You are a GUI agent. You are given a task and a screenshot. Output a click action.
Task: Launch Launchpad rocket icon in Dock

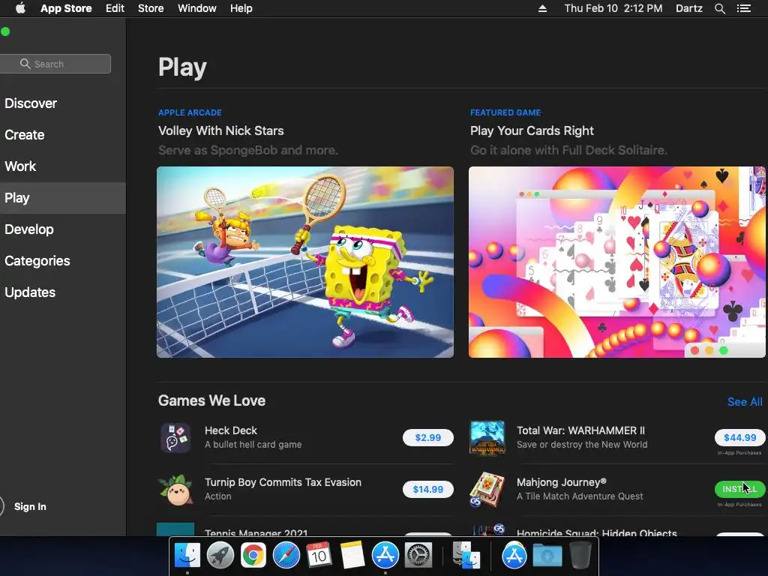(x=220, y=556)
